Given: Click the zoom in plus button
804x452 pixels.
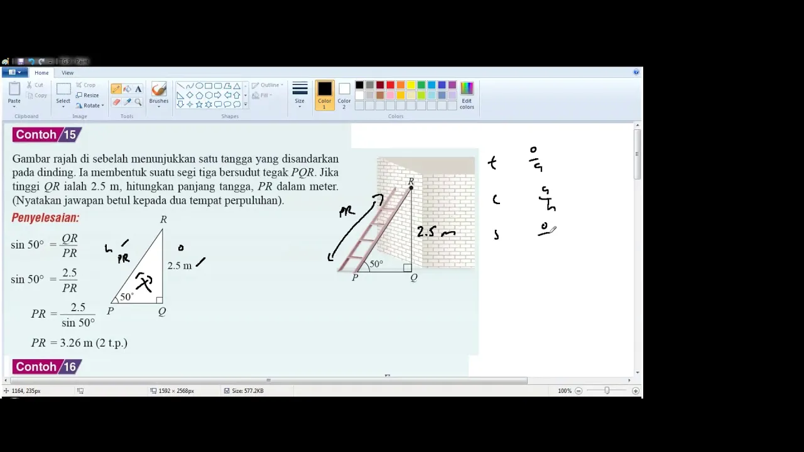Looking at the screenshot, I should 636,390.
